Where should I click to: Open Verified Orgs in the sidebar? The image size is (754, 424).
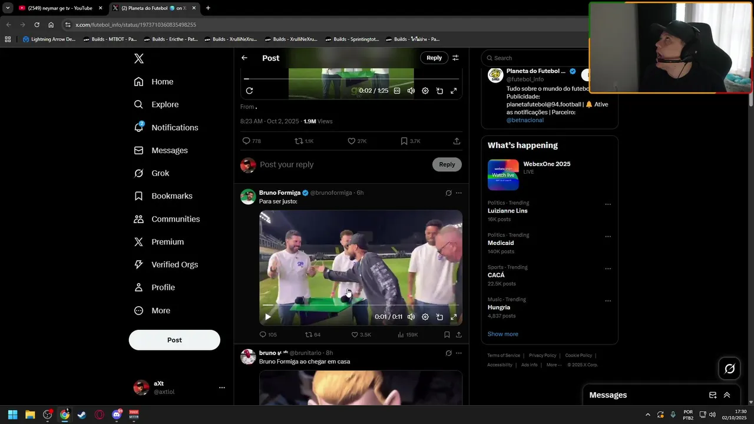tap(166, 264)
